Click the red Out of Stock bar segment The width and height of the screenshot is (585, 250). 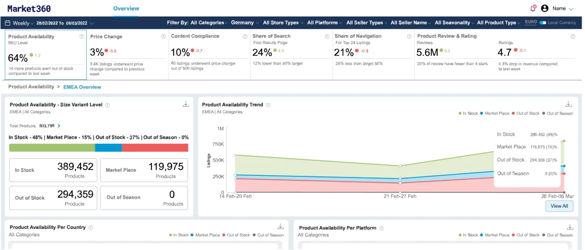tap(155, 147)
